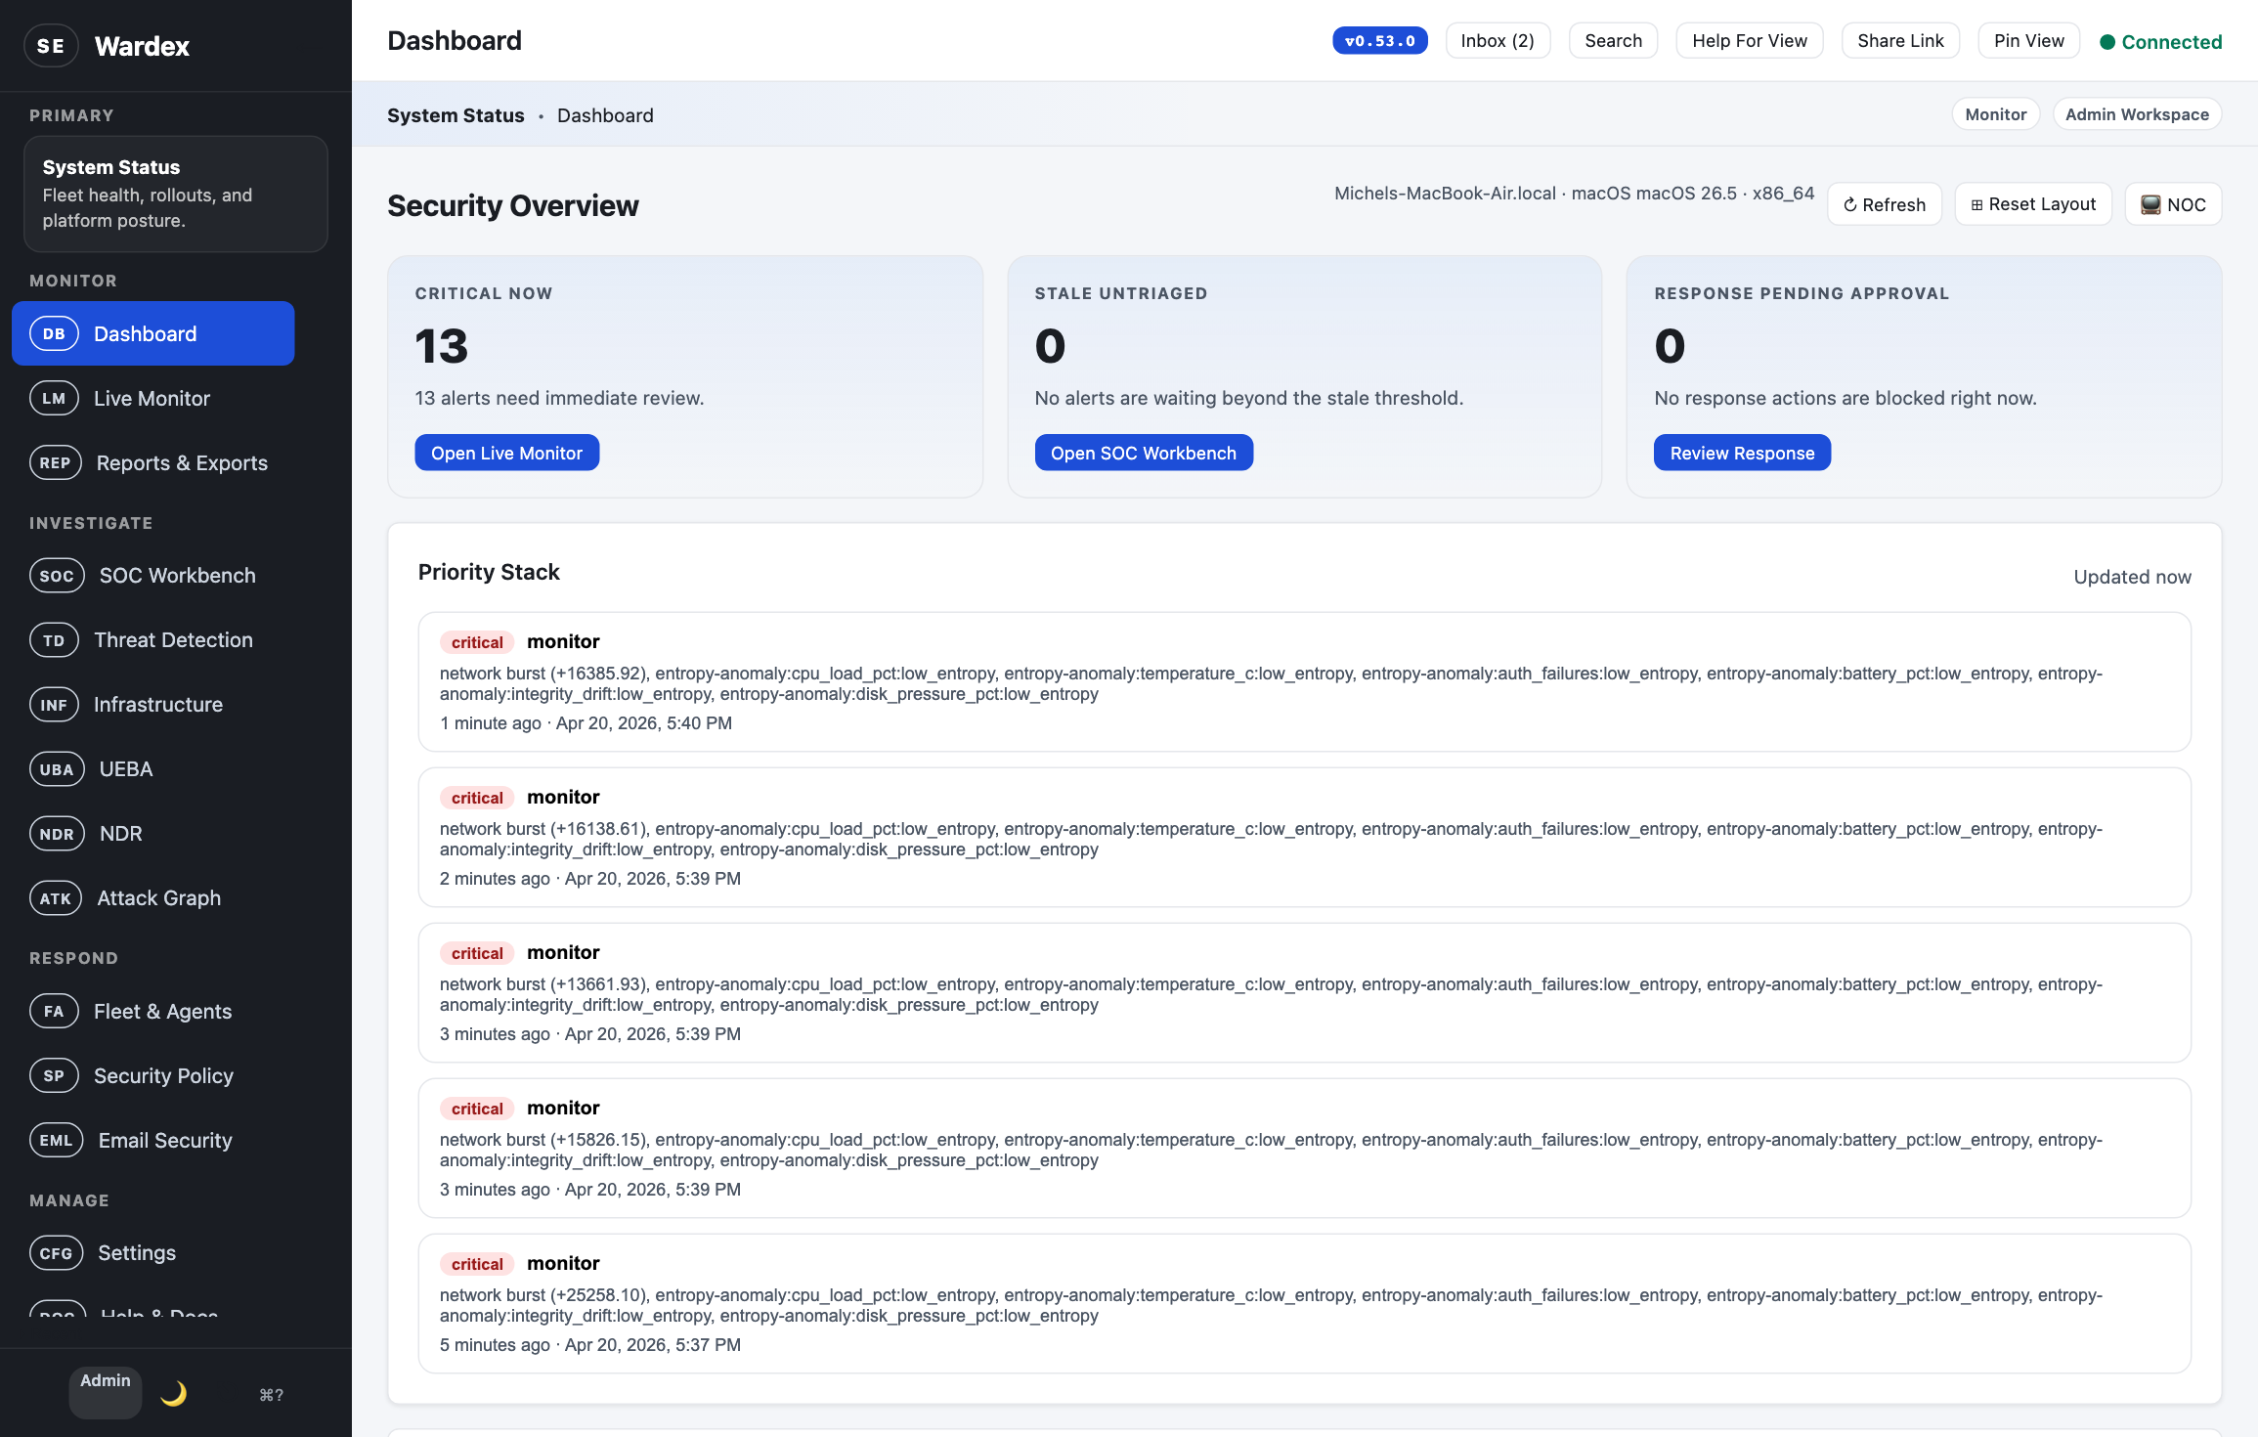Open Settings from the Manage section
Screen dimensions: 2258x1437
pos(136,1252)
